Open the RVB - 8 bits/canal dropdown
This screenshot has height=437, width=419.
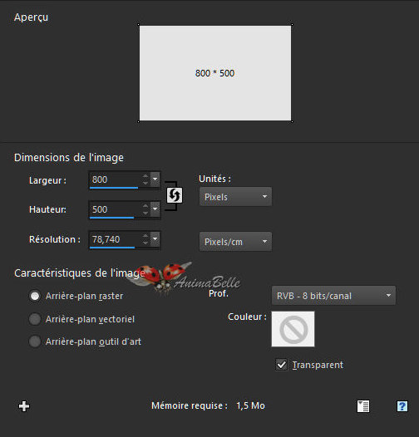point(333,296)
